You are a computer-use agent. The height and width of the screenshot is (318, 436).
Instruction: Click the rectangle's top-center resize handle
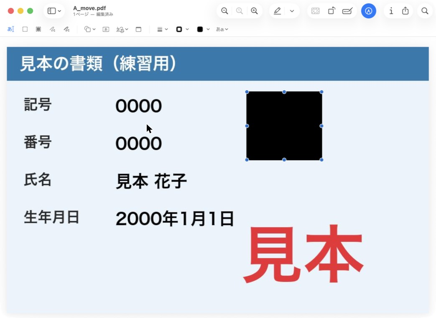284,92
